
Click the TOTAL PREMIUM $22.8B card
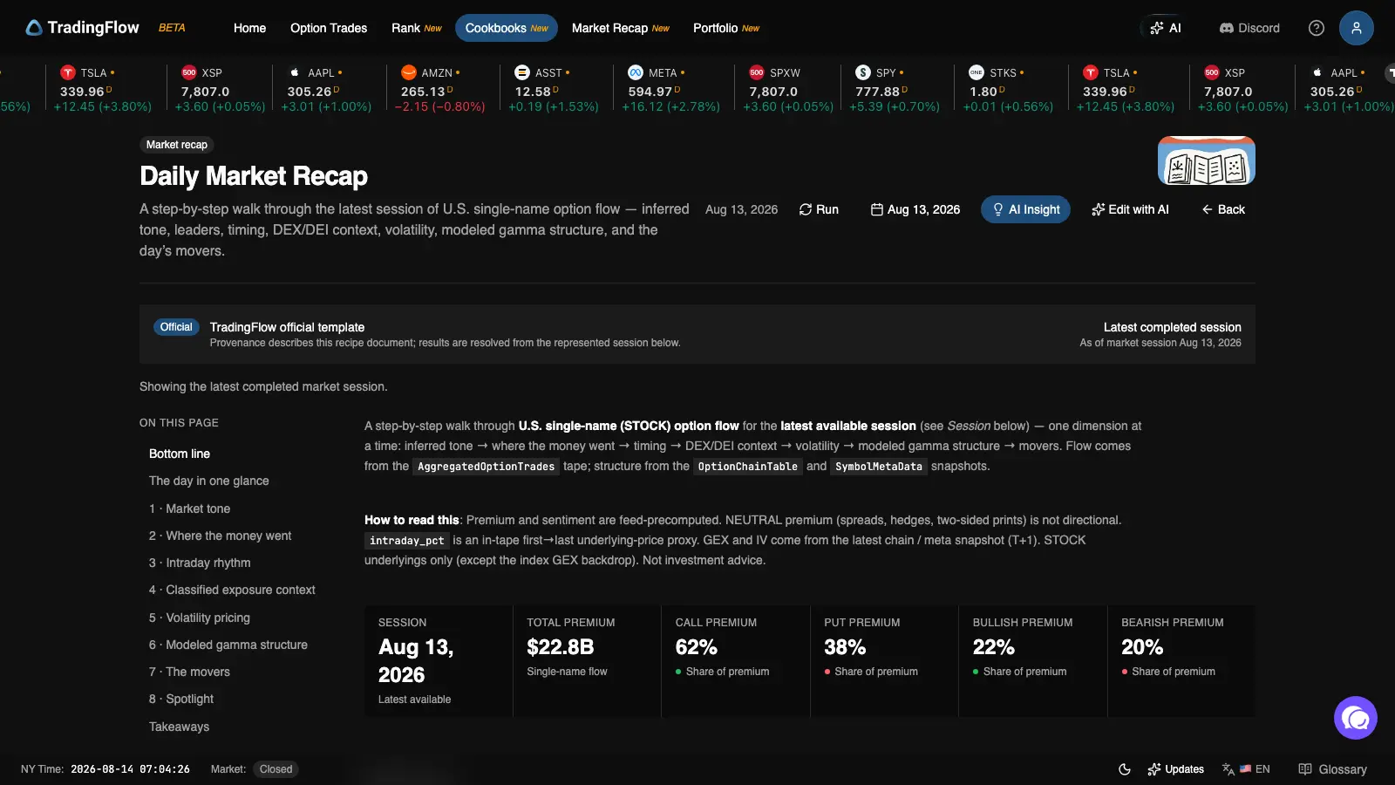point(587,661)
